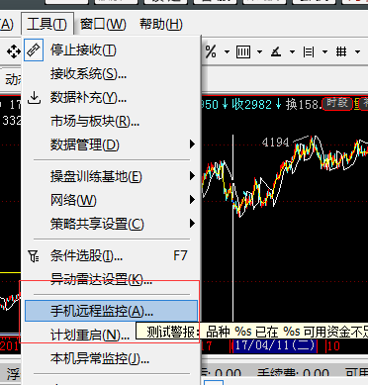
Task: Click the 停止接收 plug icon
Action: coord(34,50)
